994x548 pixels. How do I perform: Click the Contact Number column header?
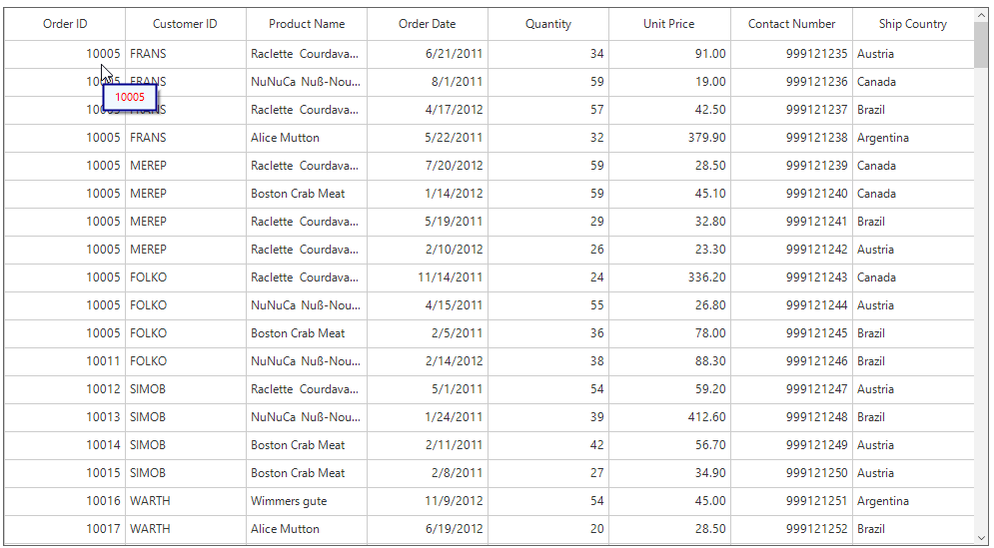click(791, 24)
